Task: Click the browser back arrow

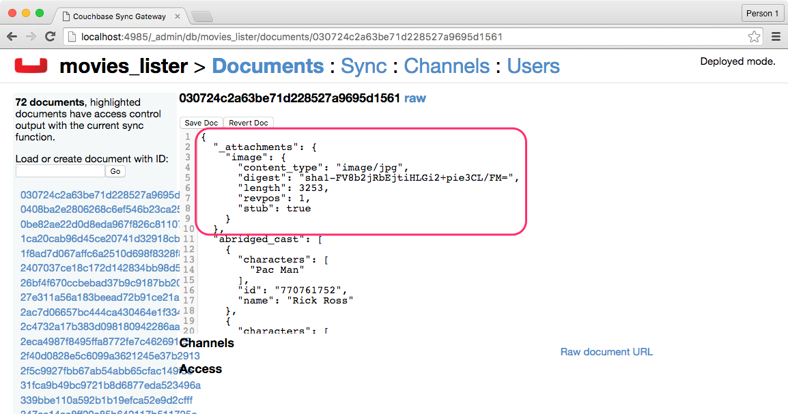Action: (12, 37)
